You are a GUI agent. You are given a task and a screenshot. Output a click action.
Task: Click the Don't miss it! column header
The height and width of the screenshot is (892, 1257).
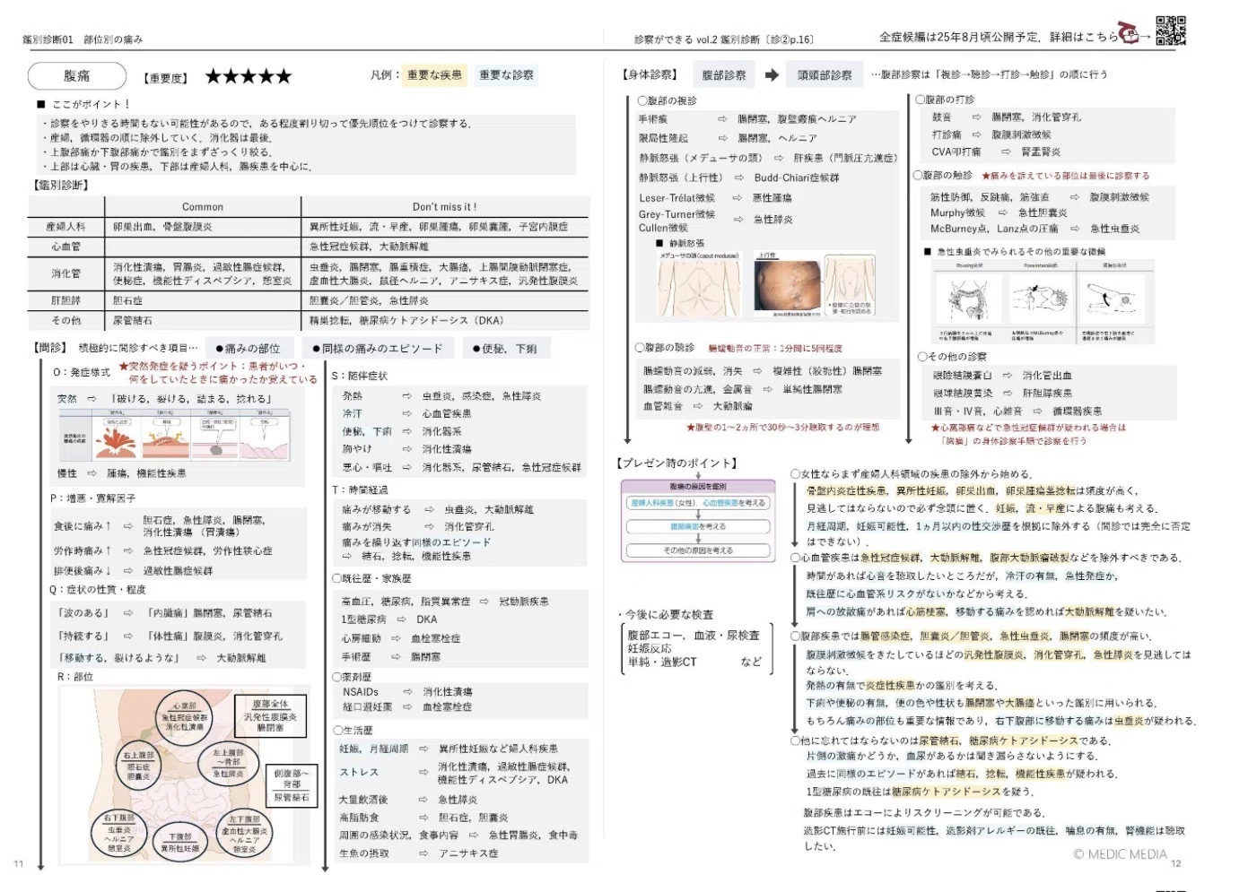[445, 207]
